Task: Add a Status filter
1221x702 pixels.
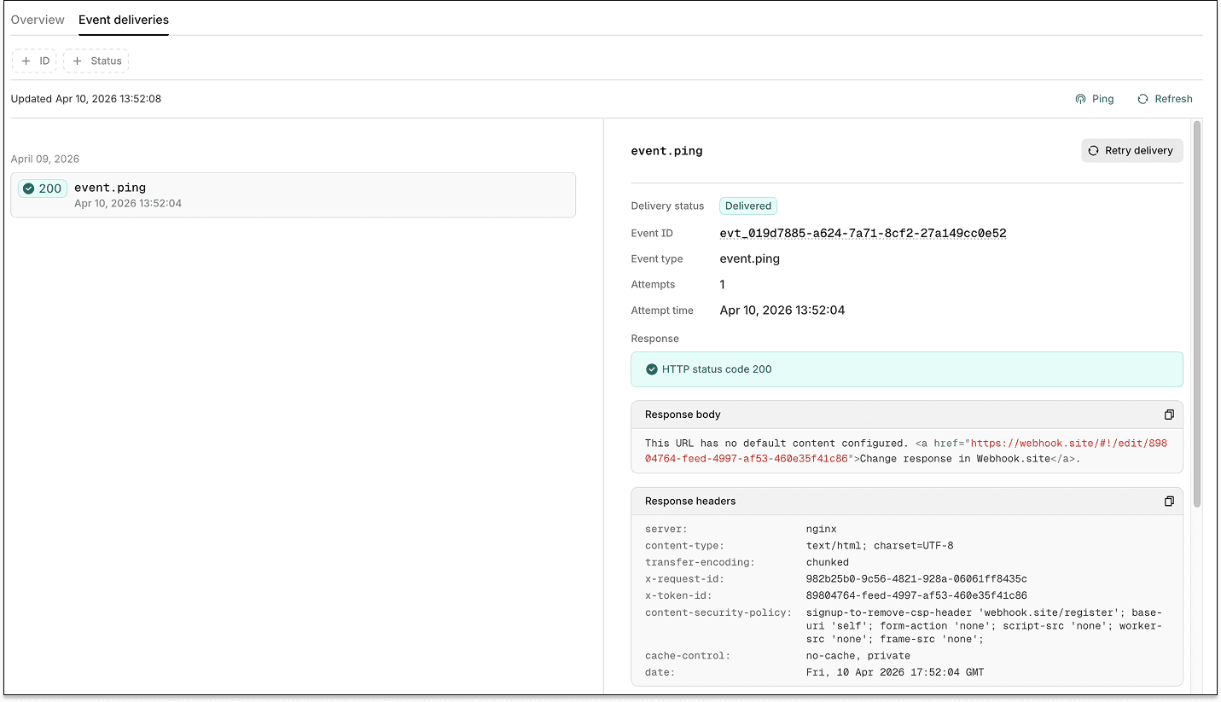Action: [96, 61]
